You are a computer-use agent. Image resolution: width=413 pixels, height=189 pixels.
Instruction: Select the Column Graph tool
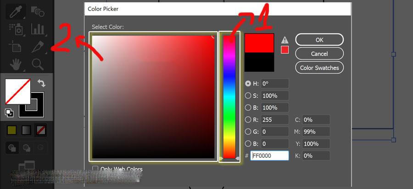38,29
